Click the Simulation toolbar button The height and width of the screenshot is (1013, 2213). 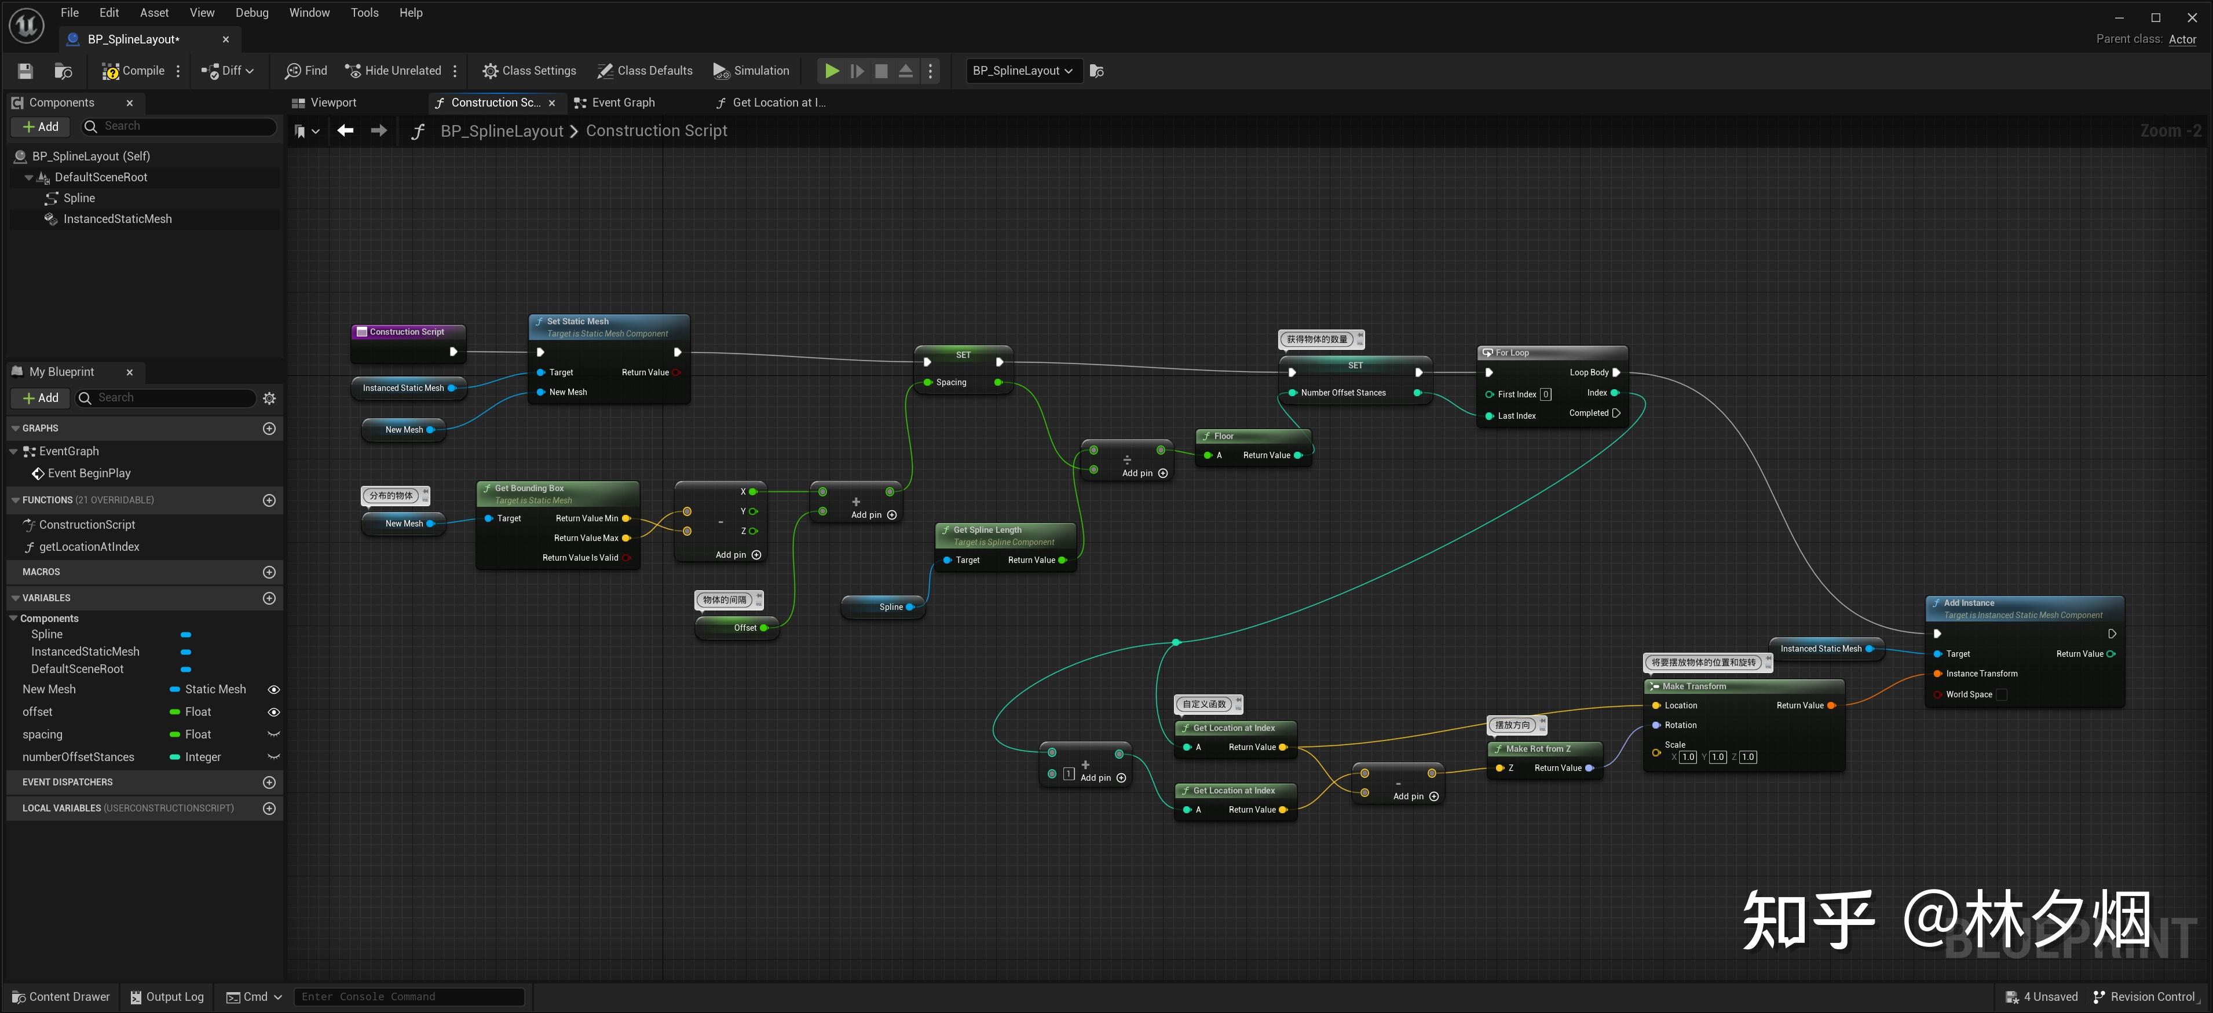point(750,71)
